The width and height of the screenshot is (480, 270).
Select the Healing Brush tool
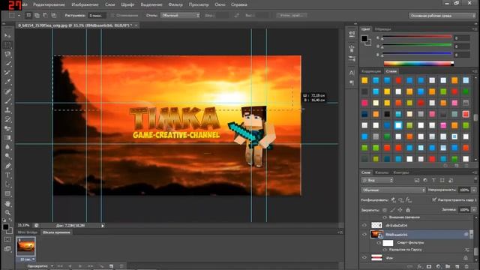point(7,91)
